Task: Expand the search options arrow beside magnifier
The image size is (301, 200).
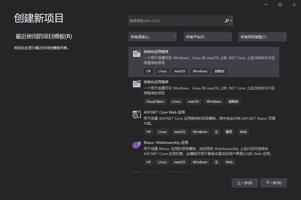Action: click(231, 21)
